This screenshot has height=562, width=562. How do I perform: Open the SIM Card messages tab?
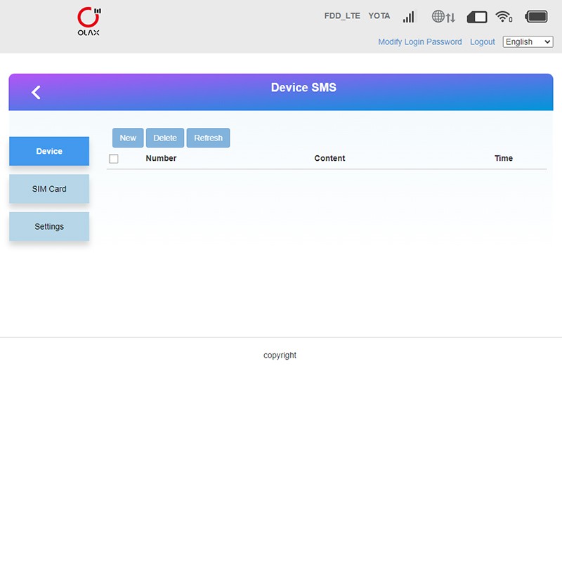pos(49,189)
